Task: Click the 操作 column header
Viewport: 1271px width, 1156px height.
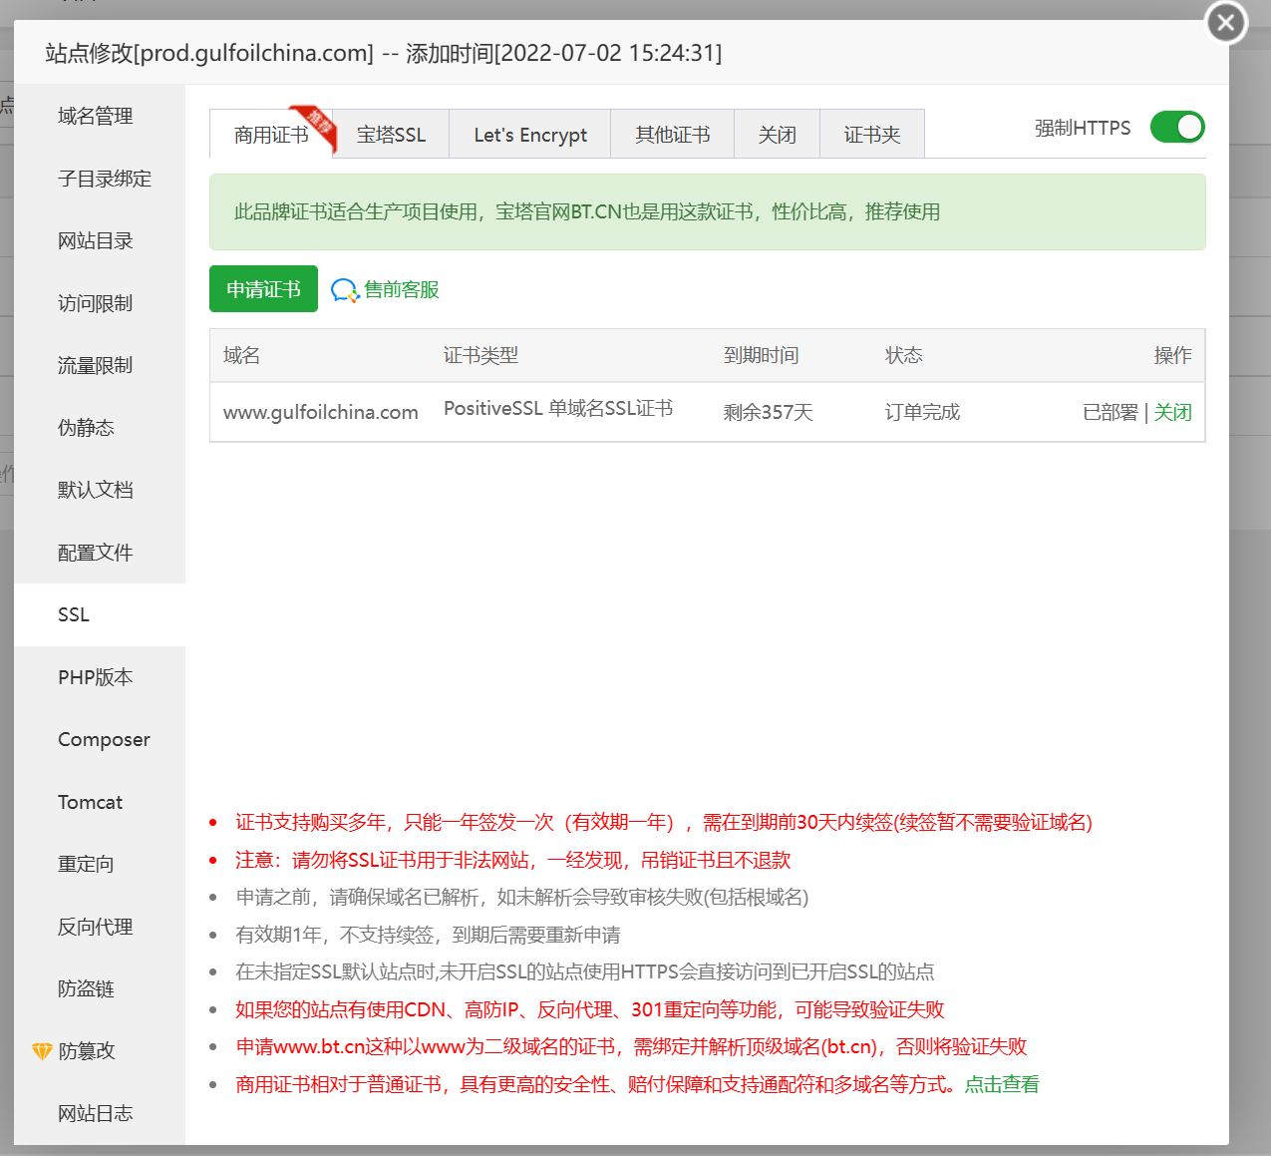Action: (1173, 355)
